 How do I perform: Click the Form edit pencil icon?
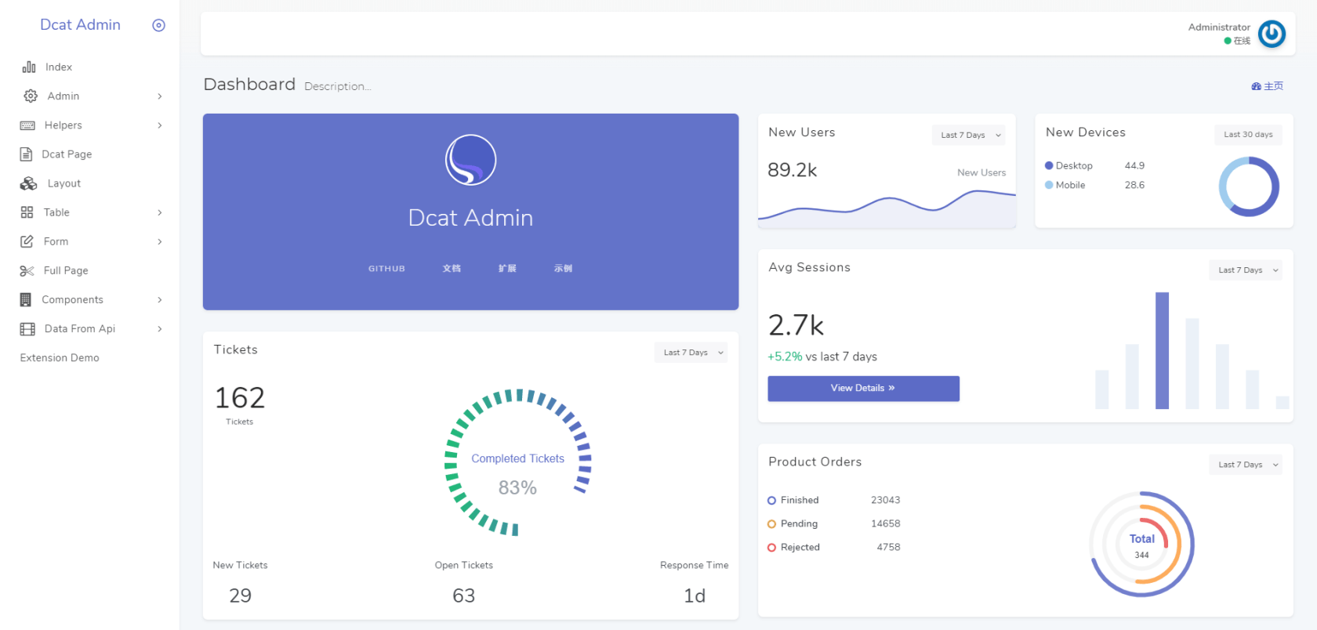[27, 241]
